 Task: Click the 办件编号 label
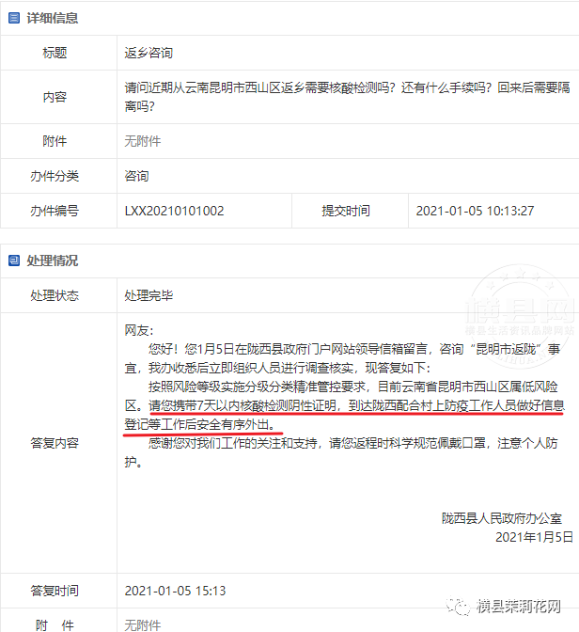pos(55,211)
